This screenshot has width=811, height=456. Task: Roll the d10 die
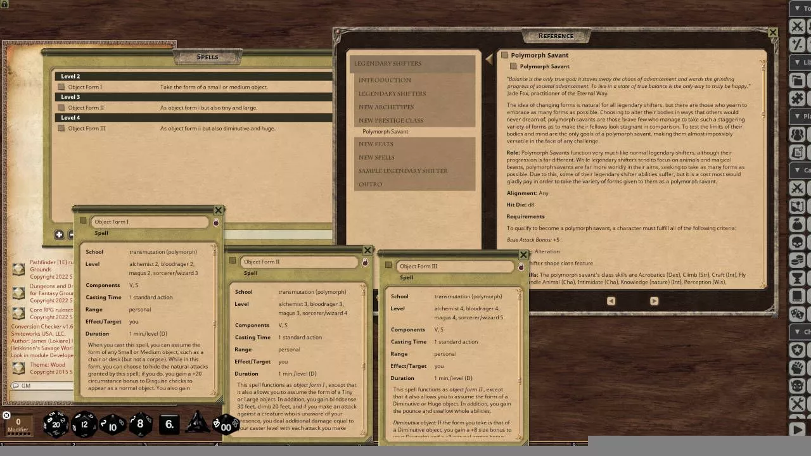coord(112,425)
